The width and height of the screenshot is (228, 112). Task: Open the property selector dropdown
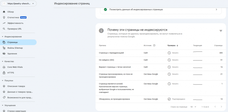[x=18, y=4]
